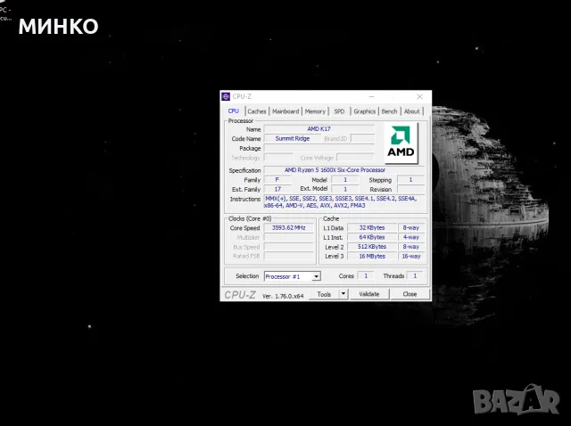Open the Mainboard tab
This screenshot has width=571, height=426.
[285, 111]
